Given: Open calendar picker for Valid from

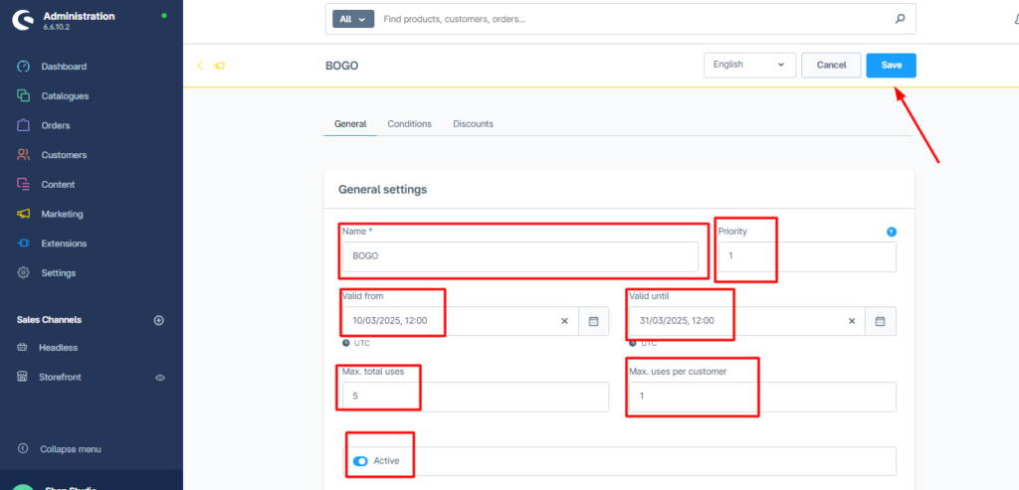Looking at the screenshot, I should [x=593, y=321].
